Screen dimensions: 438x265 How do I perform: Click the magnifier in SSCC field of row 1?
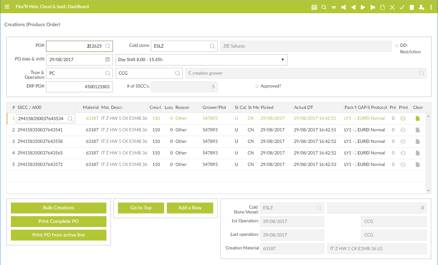70,118
